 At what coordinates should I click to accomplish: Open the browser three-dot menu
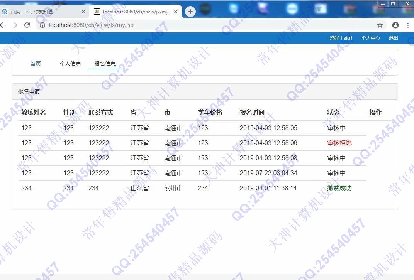[x=408, y=25]
